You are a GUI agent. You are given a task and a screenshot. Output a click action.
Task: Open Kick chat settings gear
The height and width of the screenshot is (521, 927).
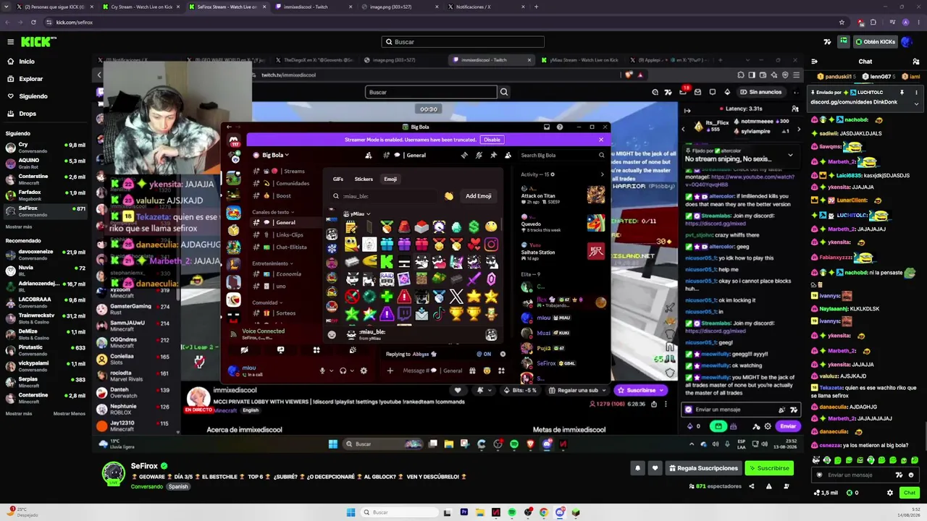890,493
